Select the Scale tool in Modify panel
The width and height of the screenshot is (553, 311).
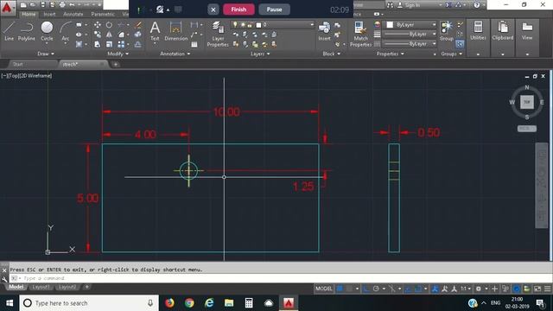pyautogui.click(x=109, y=44)
